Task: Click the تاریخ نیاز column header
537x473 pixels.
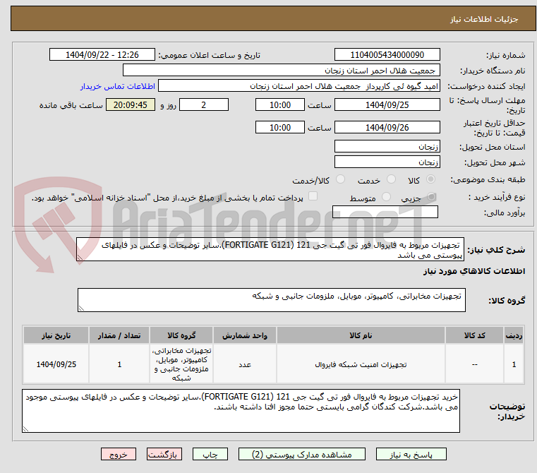Action: (56, 335)
